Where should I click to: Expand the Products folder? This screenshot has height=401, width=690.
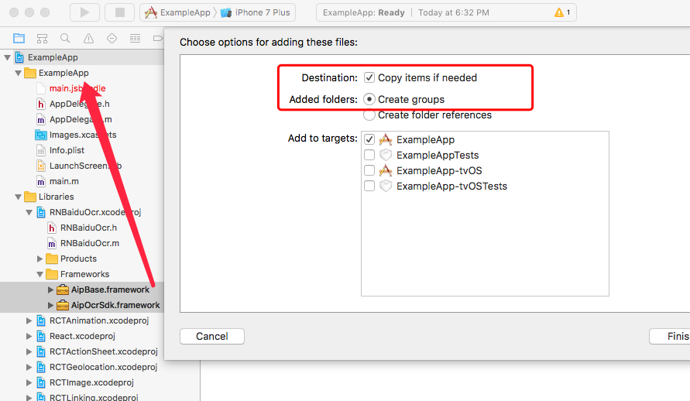pos(39,259)
